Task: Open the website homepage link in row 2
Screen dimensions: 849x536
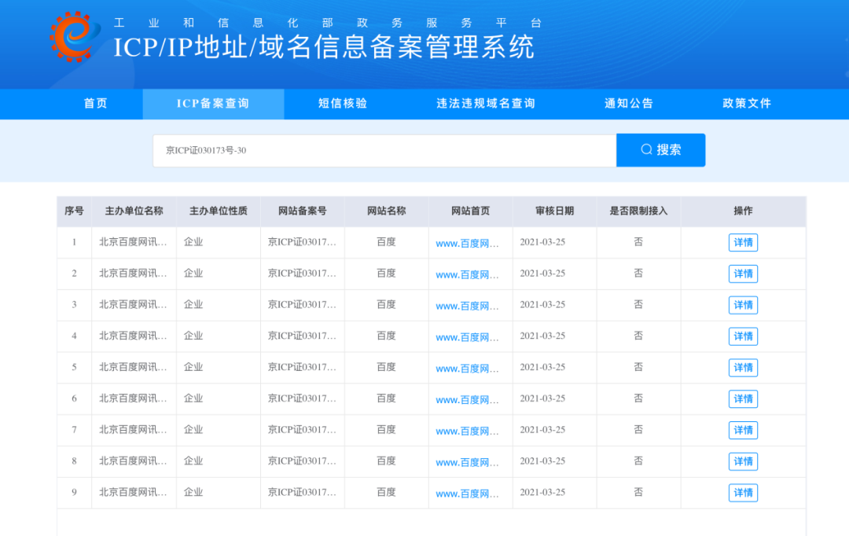Action: point(467,274)
